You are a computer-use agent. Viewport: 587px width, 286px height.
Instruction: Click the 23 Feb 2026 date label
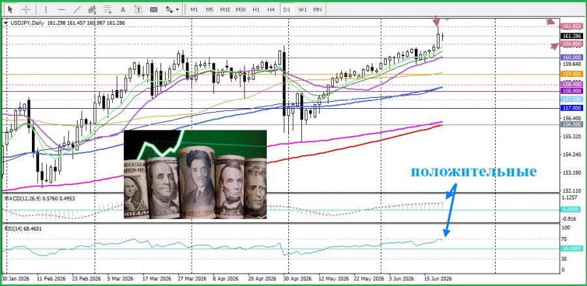pyautogui.click(x=87, y=279)
